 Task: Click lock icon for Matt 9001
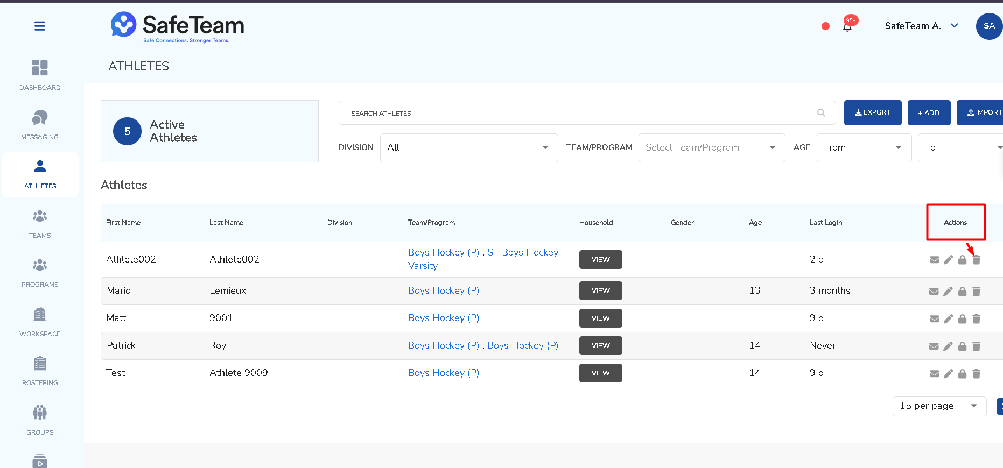(962, 319)
